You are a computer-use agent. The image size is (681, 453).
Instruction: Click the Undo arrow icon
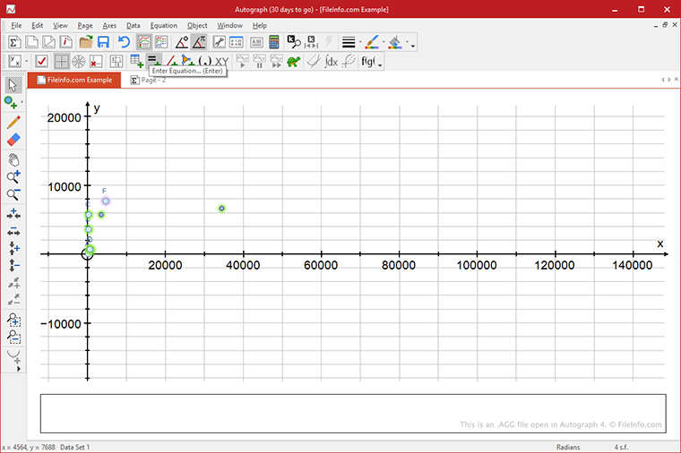[124, 42]
